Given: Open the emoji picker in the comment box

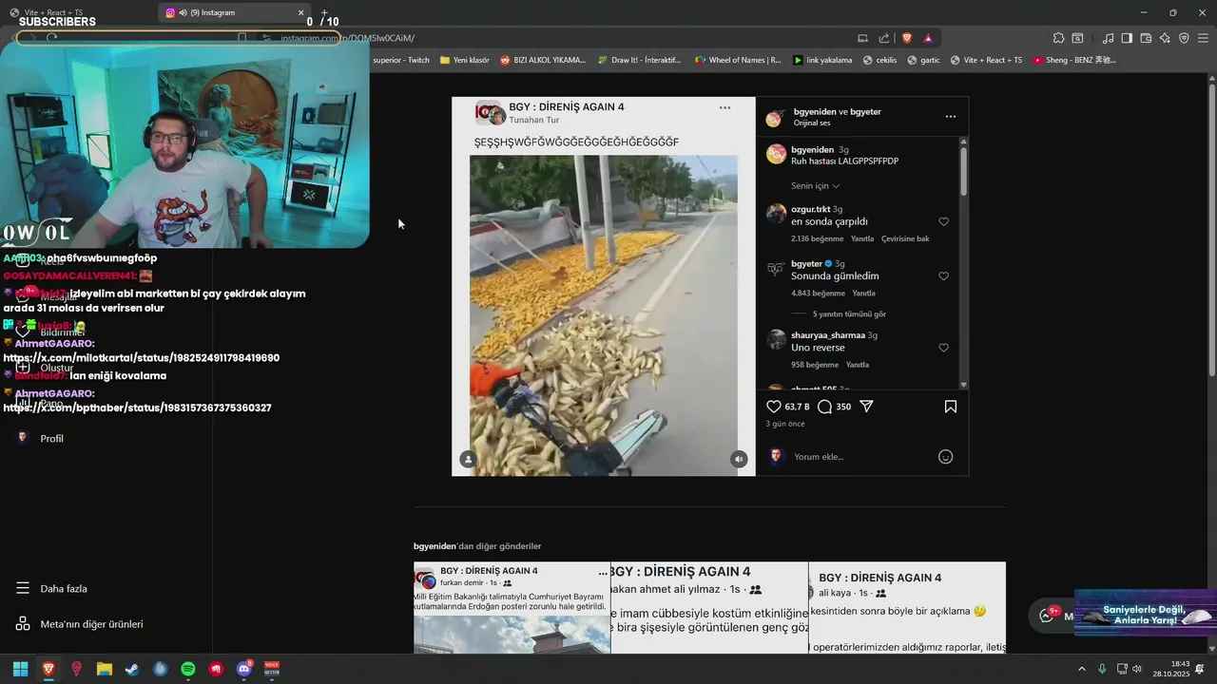Looking at the screenshot, I should (945, 457).
